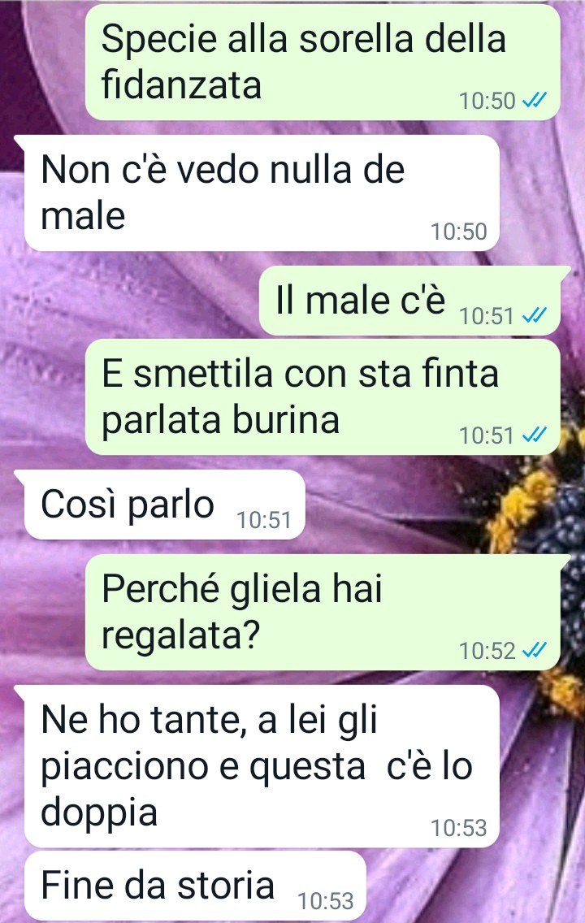
Task: Select the 'Specie alla sorella della fidanzata' message
Action: pyautogui.click(x=323, y=63)
